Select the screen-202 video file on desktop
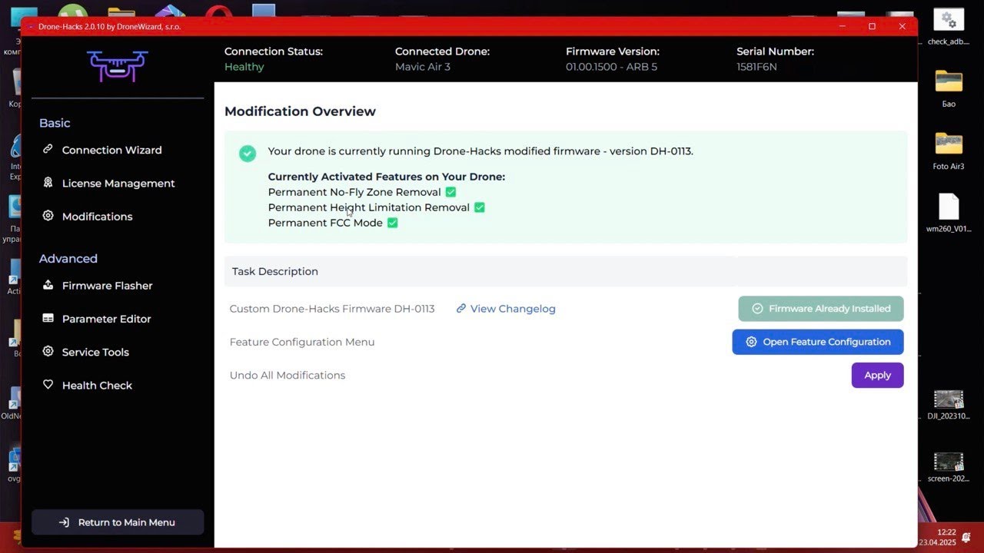Screen dimensions: 984x553 pos(949,467)
